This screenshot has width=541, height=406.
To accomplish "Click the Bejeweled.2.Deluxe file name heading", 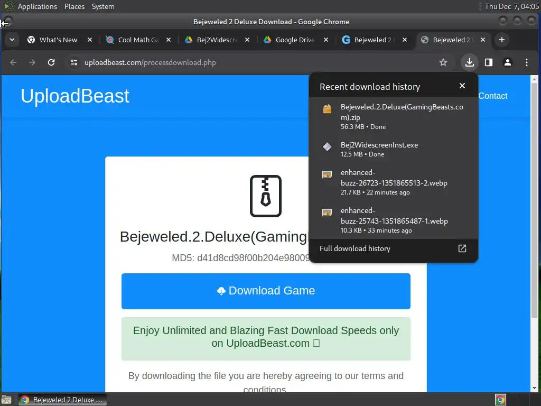I will tap(213, 237).
